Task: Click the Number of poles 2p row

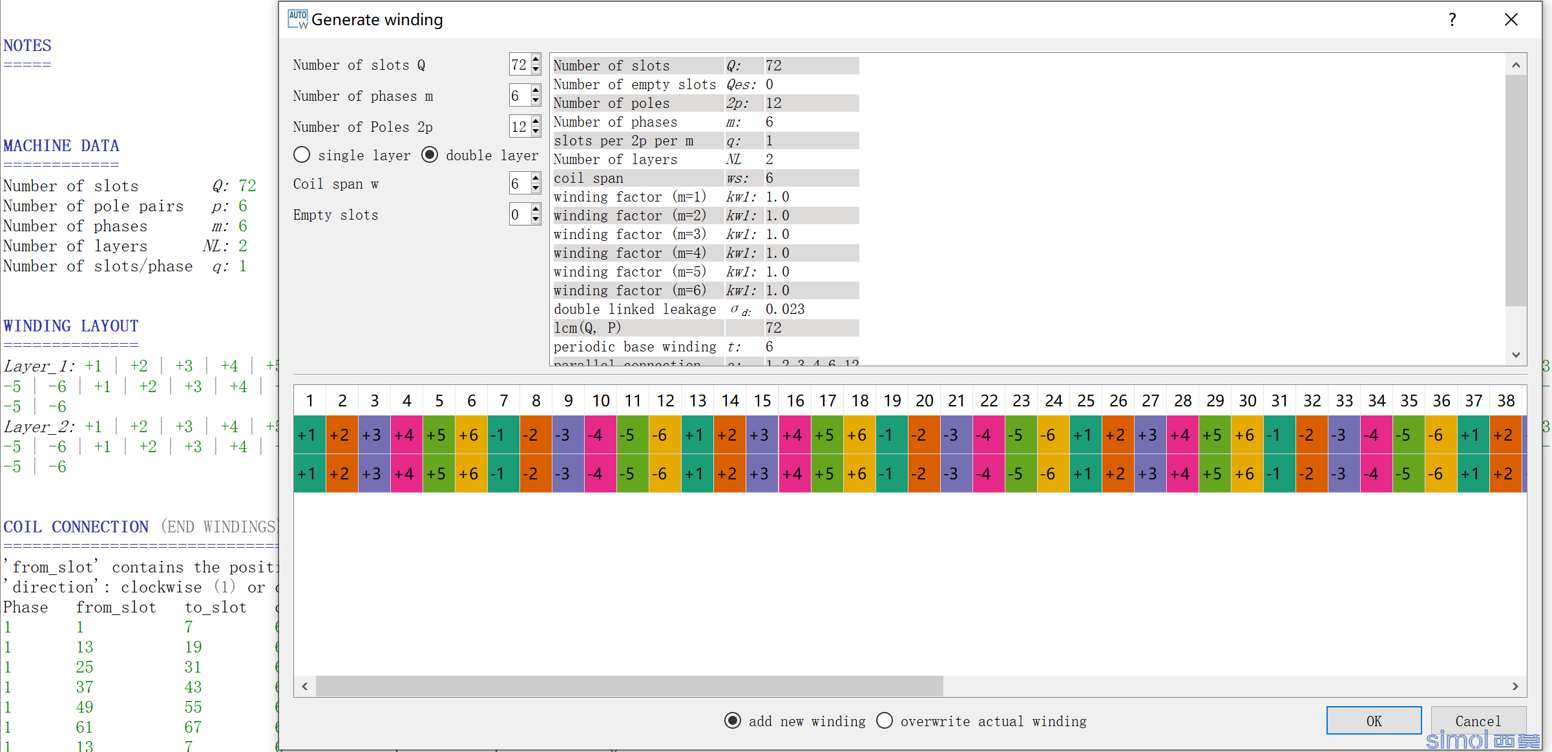Action: pos(706,103)
